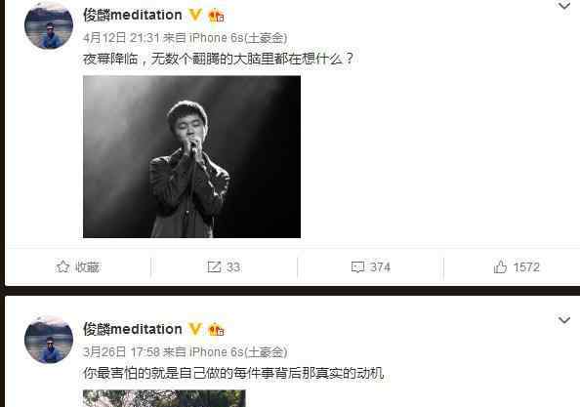Open the first post's chevron dropdown menu
The height and width of the screenshot is (407, 580).
[x=563, y=6]
